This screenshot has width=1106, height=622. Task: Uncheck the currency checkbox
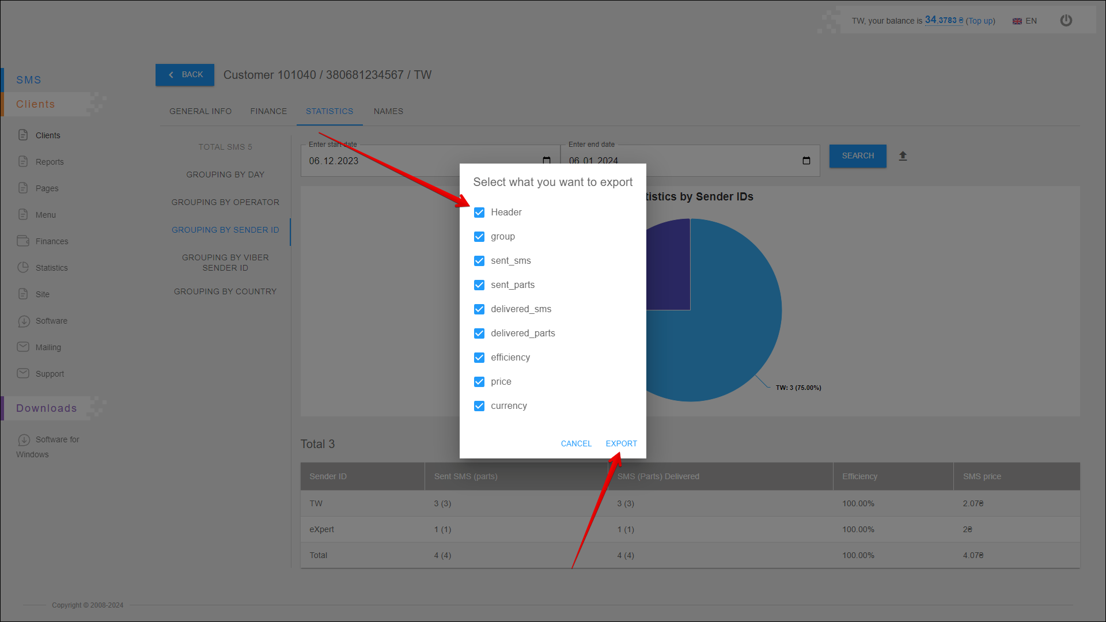click(479, 406)
